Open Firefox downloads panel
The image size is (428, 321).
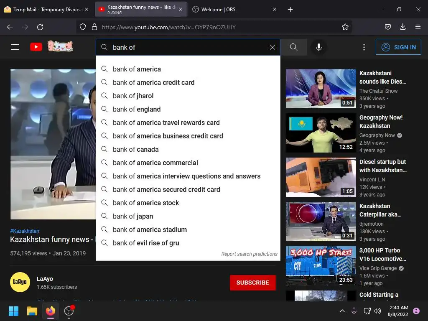tap(403, 27)
